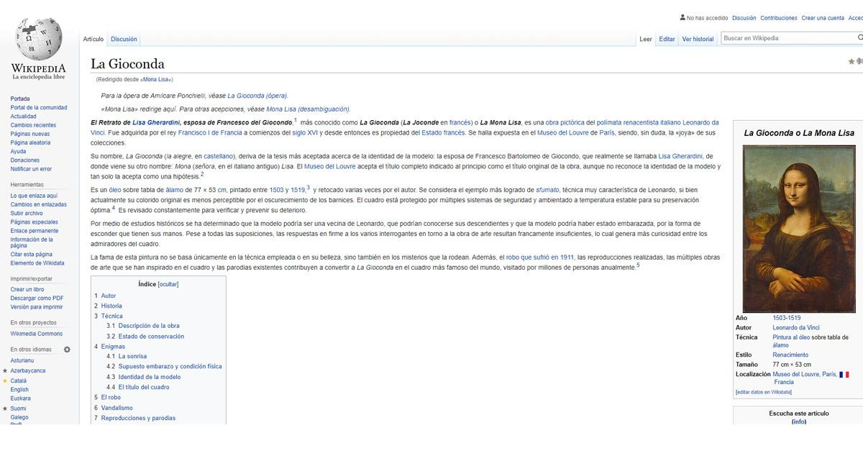Viewport: 863px width, 456px height.
Task: Click 1503-1519 year link in infobox
Action: (x=787, y=318)
